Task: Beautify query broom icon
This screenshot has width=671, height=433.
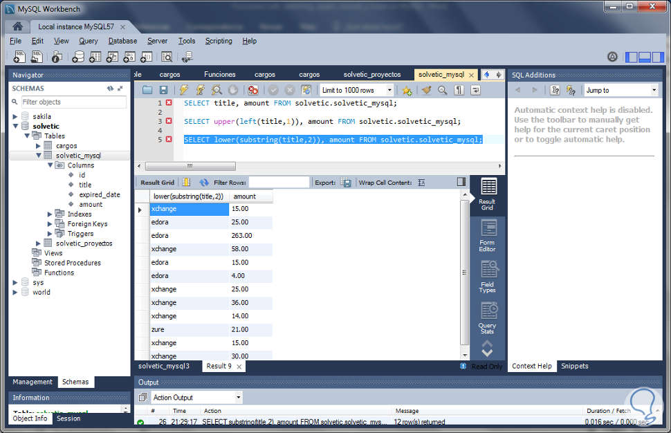Action: tap(426, 90)
